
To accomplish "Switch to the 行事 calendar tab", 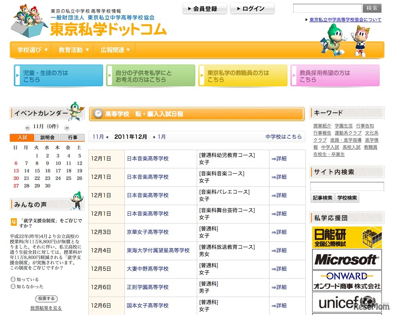I will pos(72,137).
